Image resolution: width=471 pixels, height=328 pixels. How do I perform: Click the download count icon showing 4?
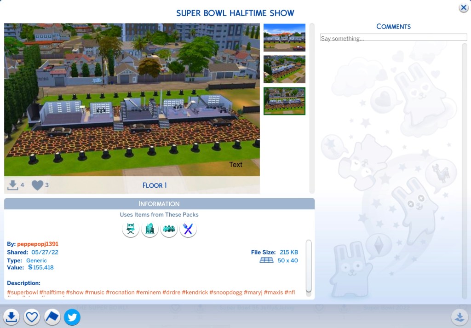(12, 185)
